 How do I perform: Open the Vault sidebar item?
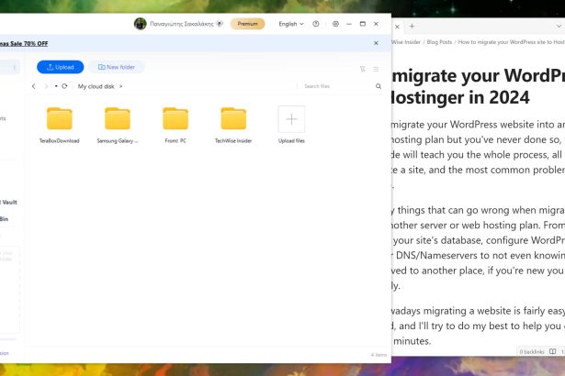point(8,202)
